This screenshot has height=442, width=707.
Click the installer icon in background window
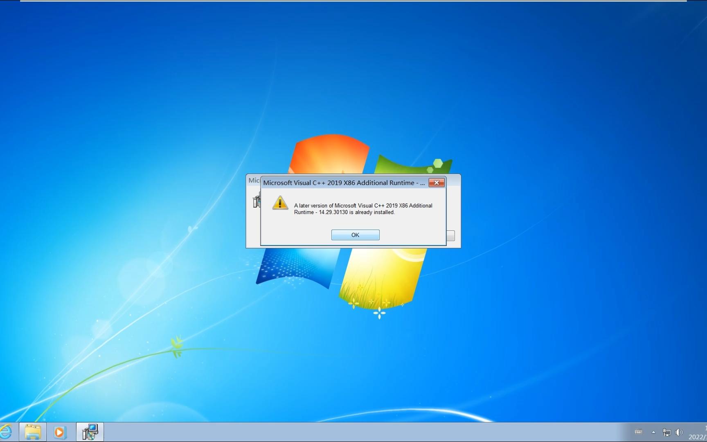(257, 201)
